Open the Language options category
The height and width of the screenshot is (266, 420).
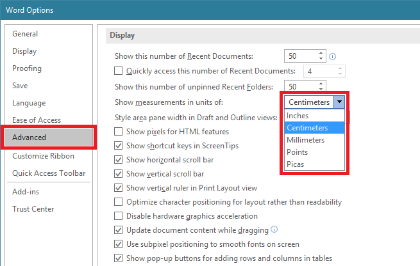tap(29, 103)
